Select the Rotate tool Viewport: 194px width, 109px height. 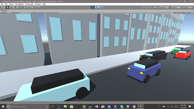pos(11,7)
